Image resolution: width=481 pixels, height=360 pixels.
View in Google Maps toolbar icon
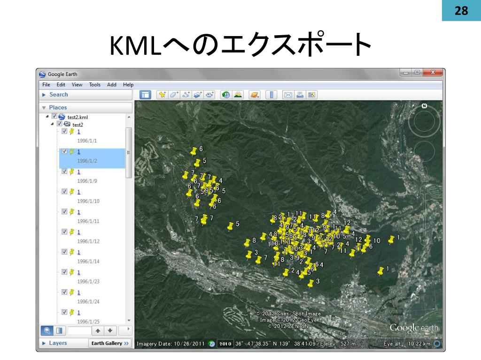click(311, 95)
